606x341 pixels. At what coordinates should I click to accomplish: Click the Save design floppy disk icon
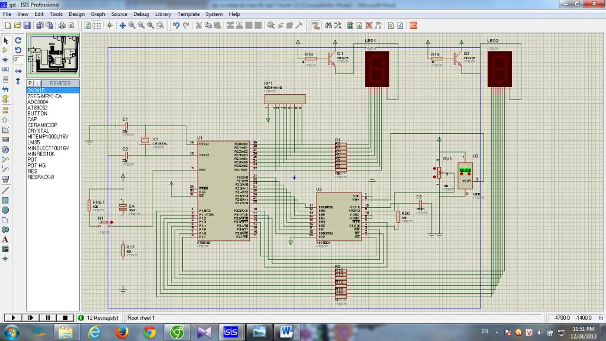pos(26,25)
